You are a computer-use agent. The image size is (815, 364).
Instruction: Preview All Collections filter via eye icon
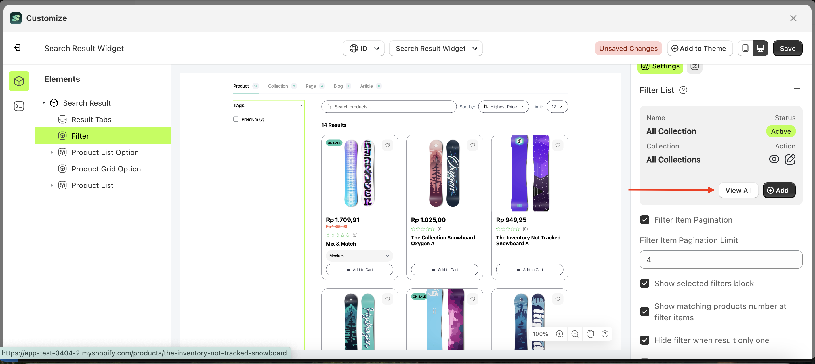(774, 160)
